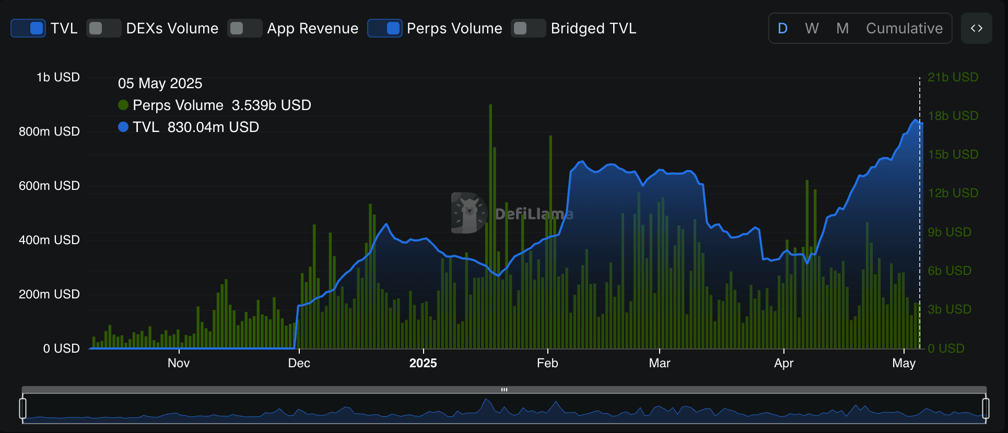1008x433 pixels.
Task: Click the embed code icon button
Action: coord(976,28)
